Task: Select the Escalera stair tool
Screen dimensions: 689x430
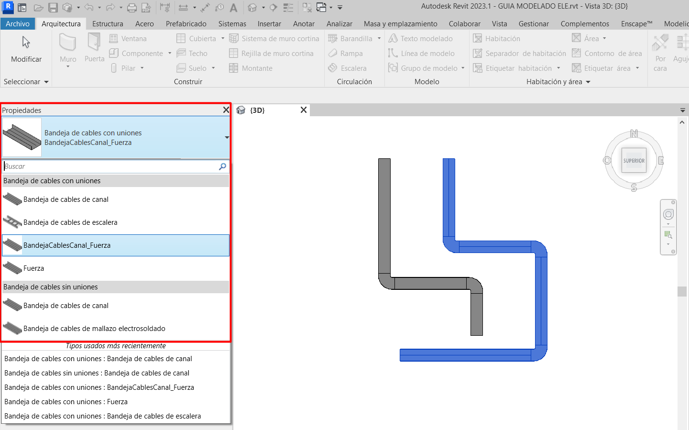Action: point(348,68)
